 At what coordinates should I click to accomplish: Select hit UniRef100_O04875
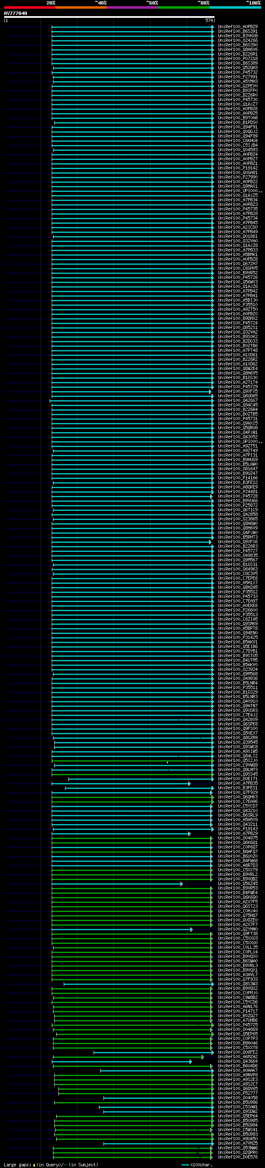pos(238,837)
